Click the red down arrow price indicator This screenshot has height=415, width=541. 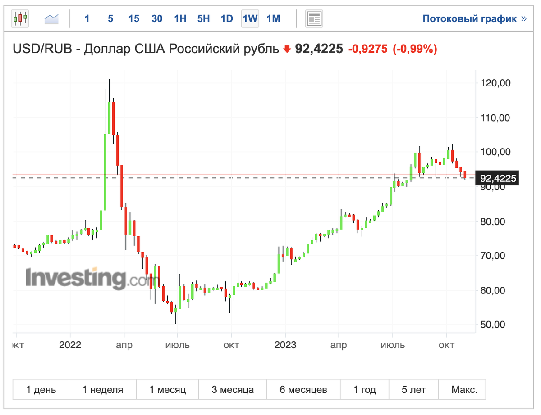pyautogui.click(x=287, y=49)
